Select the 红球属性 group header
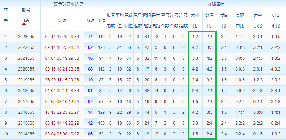This screenshot has width=286, height=140. click(x=216, y=5)
